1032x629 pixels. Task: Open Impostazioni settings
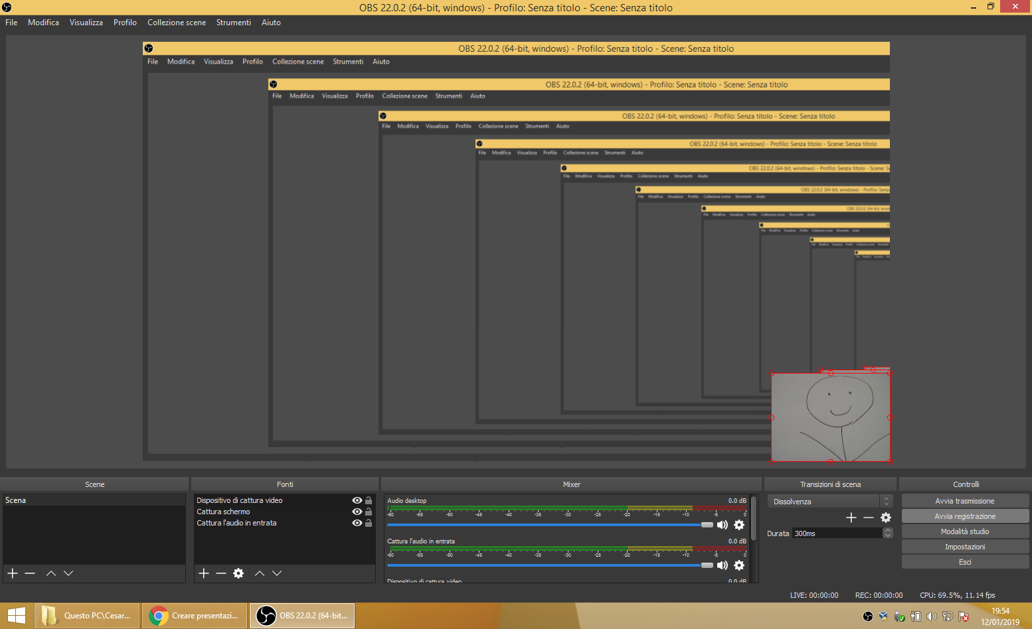pos(965,547)
